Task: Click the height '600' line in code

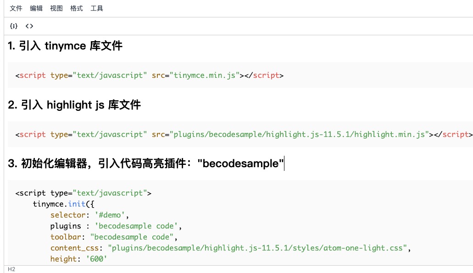Action: pyautogui.click(x=80, y=259)
